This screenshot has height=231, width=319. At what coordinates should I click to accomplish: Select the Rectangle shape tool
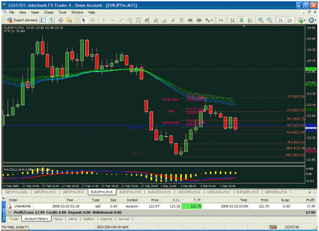tap(190, 20)
